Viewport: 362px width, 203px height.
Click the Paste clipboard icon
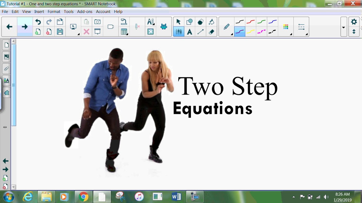click(87, 22)
